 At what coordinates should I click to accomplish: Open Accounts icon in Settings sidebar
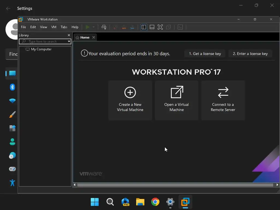click(x=12, y=142)
